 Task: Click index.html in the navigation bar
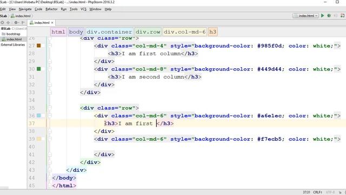click(21, 16)
